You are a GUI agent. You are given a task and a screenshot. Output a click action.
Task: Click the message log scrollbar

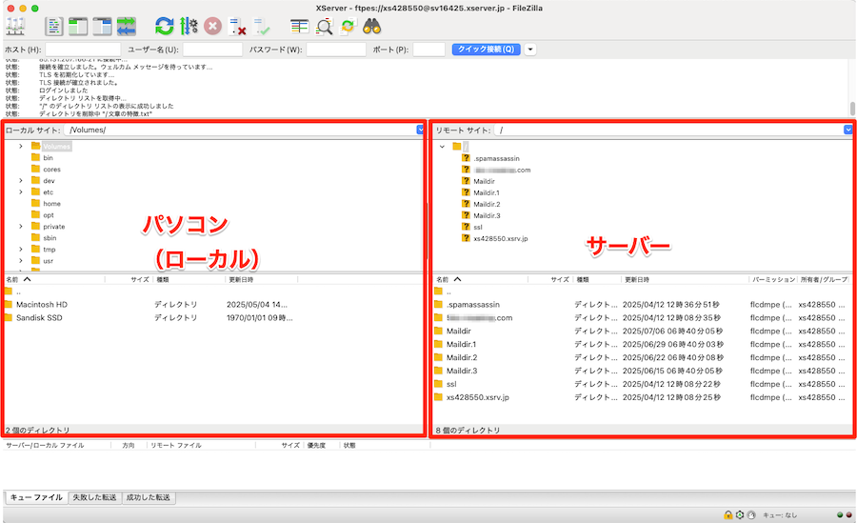(x=852, y=109)
